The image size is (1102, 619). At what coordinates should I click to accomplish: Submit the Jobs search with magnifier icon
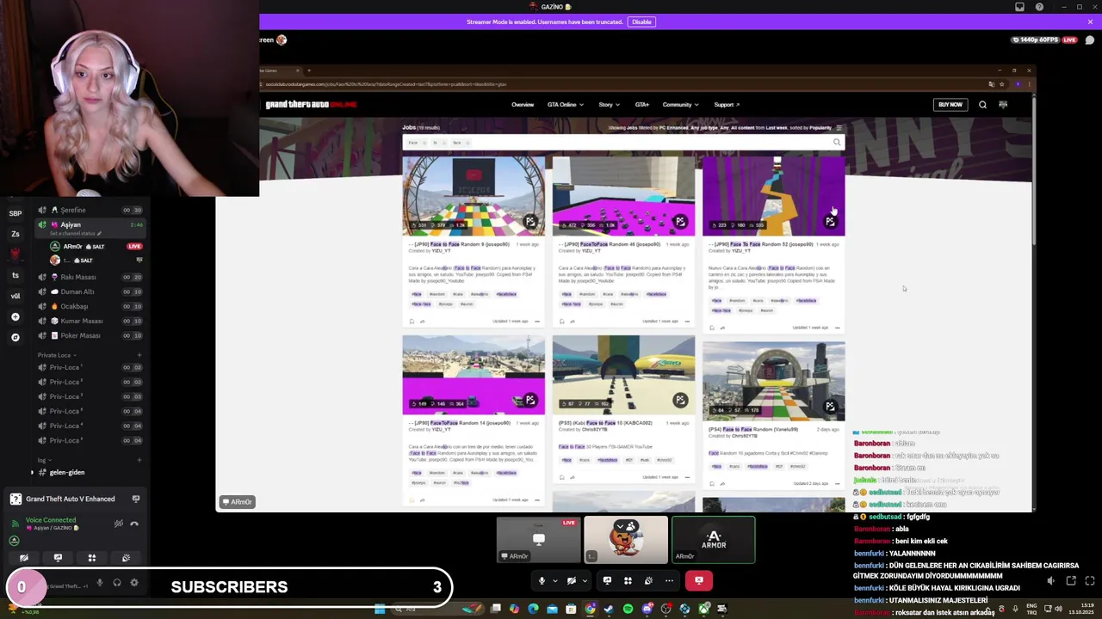[x=836, y=143]
